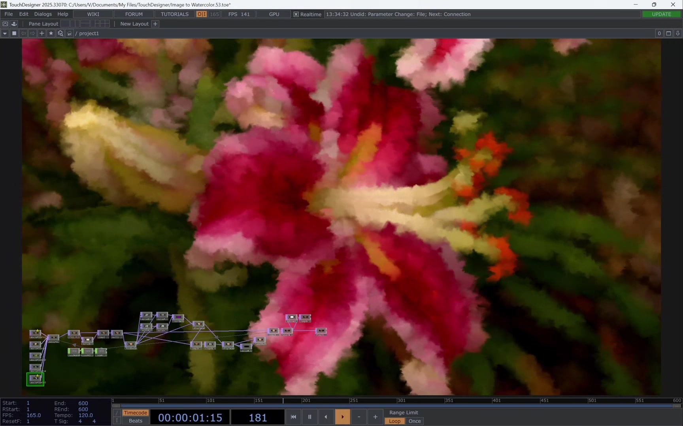The width and height of the screenshot is (683, 426).
Task: Enable Loop range limit
Action: pos(394,421)
